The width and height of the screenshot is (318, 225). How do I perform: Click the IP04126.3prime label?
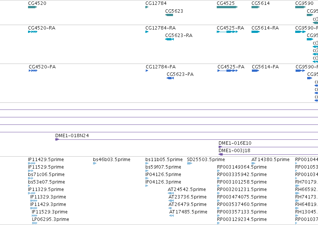[x=163, y=182]
